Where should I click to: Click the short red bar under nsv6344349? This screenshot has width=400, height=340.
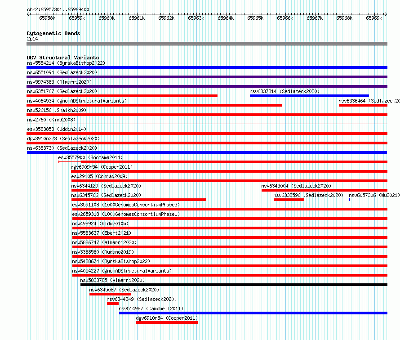[113, 304]
